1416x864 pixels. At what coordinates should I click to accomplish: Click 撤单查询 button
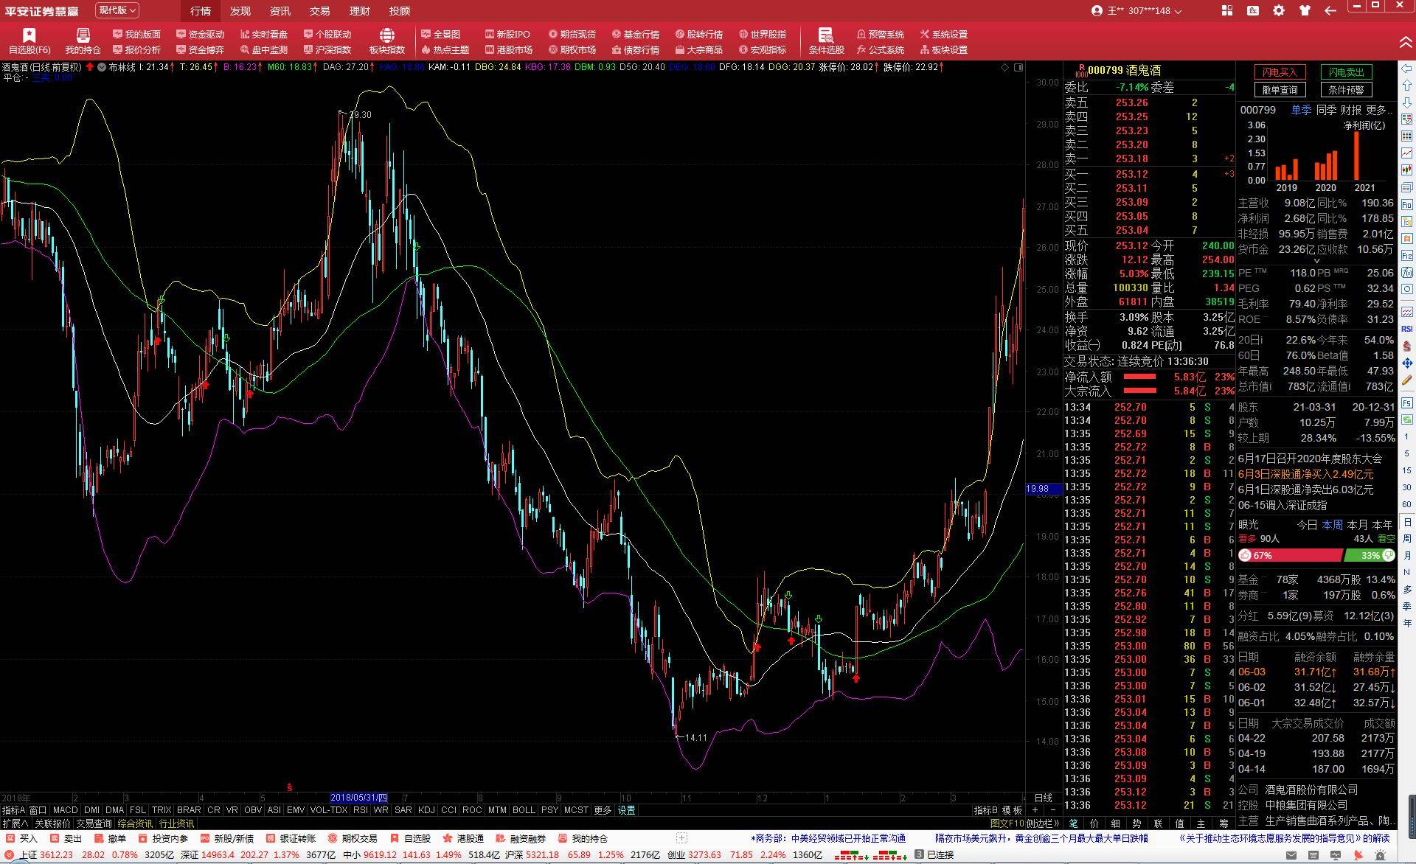1280,90
